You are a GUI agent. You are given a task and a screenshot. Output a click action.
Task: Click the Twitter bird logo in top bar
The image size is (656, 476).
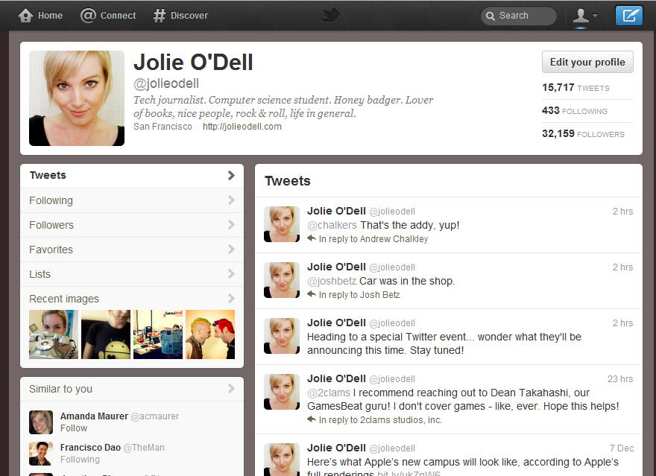tap(330, 16)
